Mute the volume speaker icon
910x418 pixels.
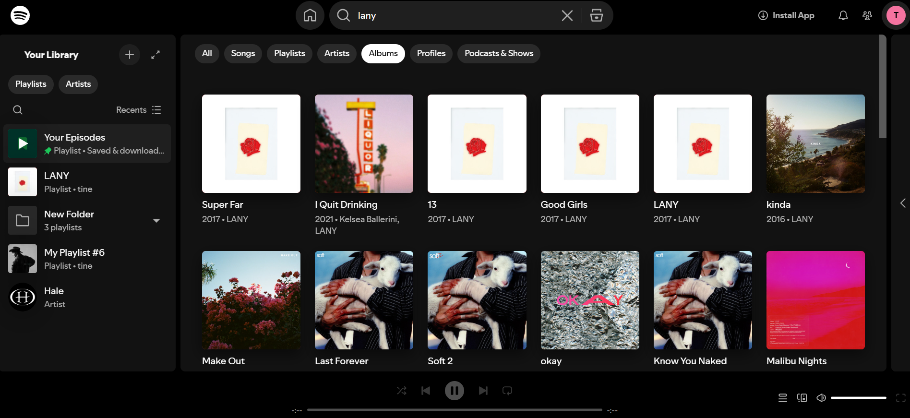pos(821,398)
